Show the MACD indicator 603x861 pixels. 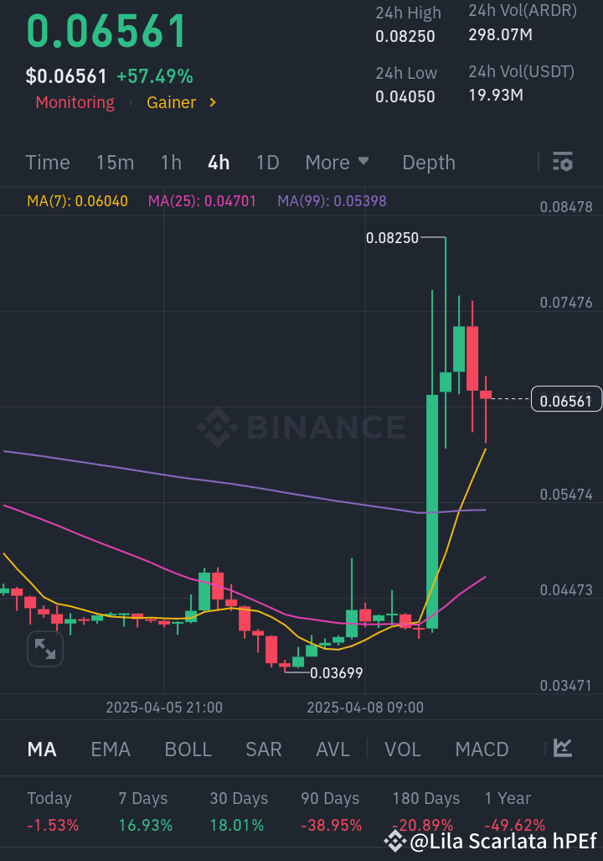(482, 749)
